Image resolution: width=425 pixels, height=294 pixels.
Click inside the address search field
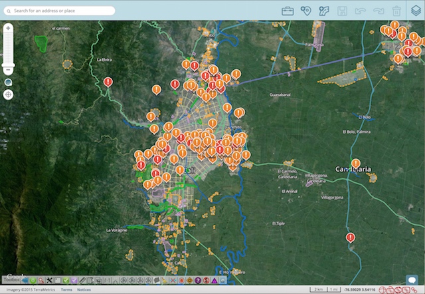[59, 11]
